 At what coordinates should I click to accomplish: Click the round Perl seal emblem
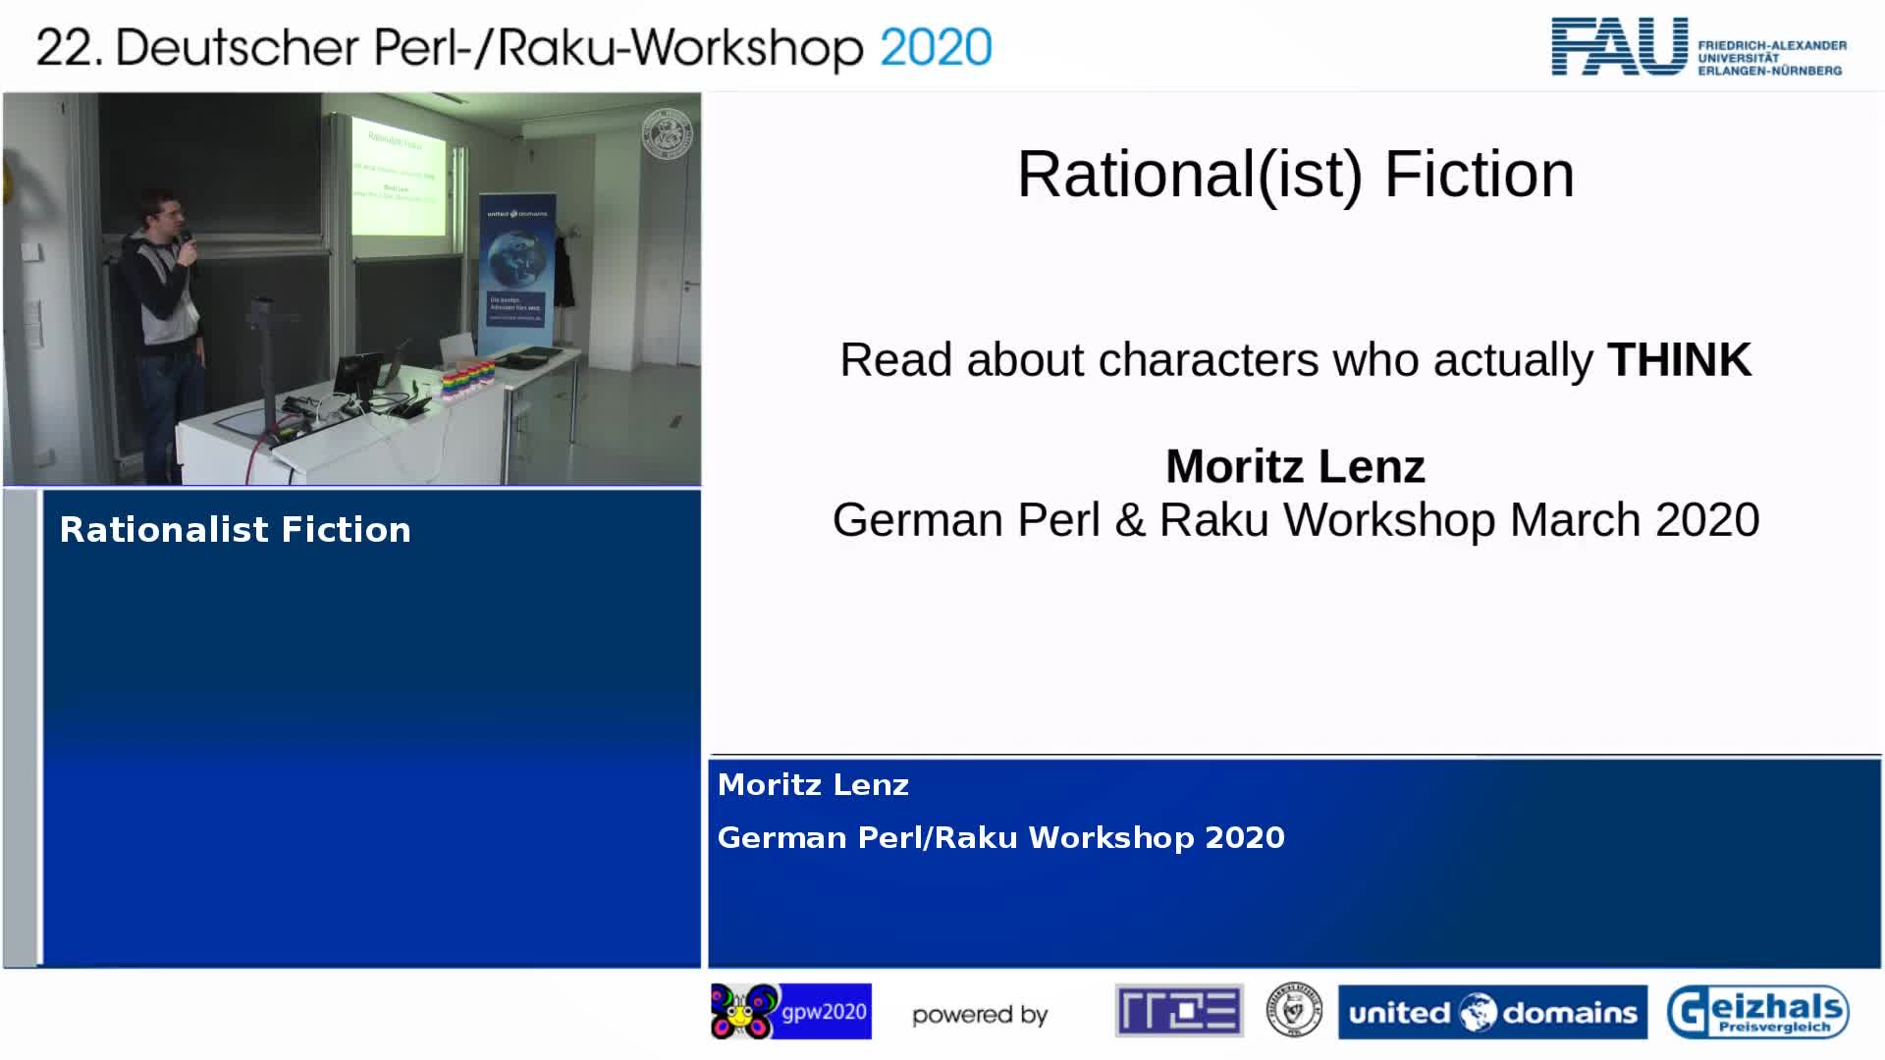[1293, 1011]
